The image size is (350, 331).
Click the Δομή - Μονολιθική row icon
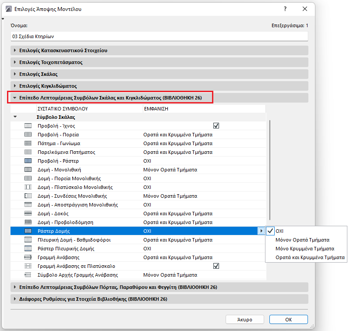[28, 170]
